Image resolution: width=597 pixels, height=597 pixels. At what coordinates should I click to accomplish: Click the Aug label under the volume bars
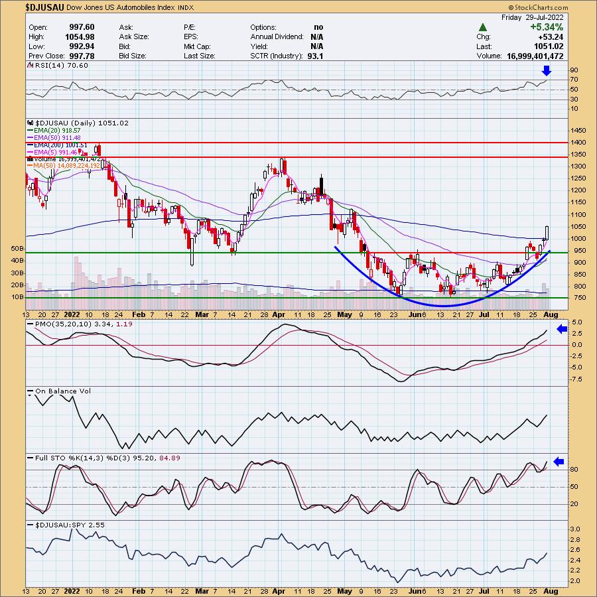click(551, 314)
